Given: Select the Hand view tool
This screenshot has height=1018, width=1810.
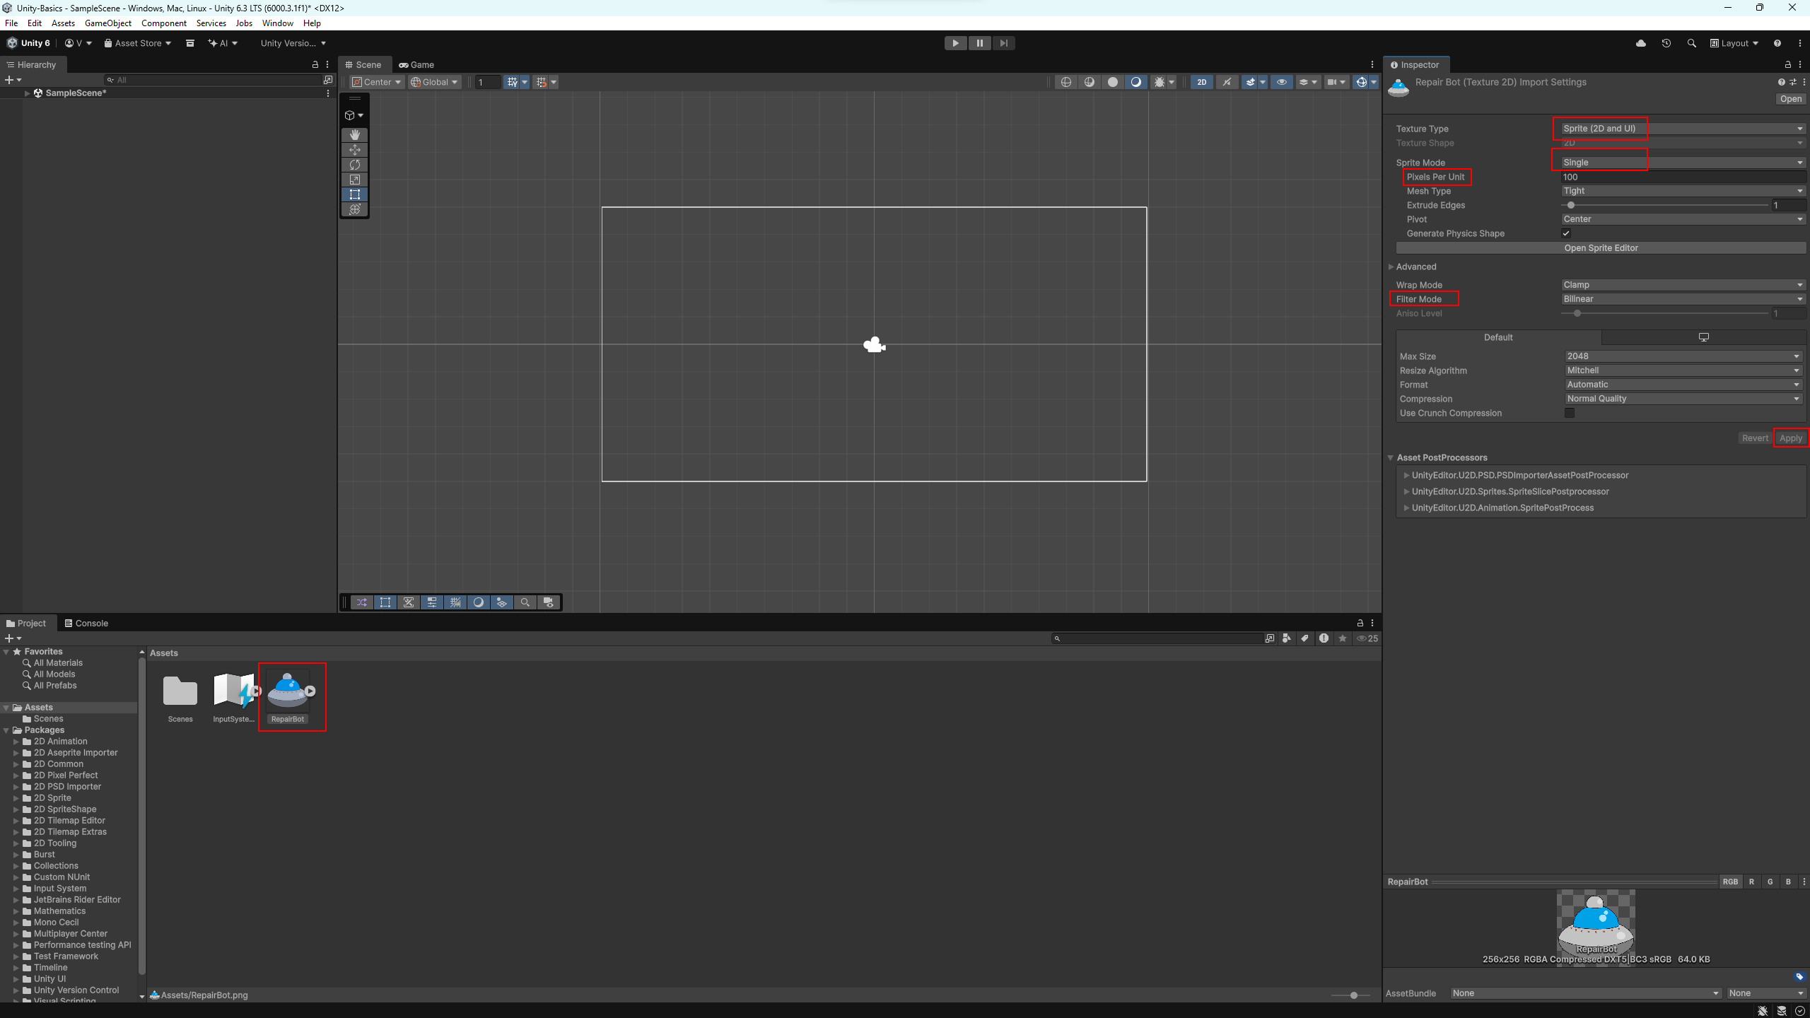Looking at the screenshot, I should pyautogui.click(x=355, y=135).
